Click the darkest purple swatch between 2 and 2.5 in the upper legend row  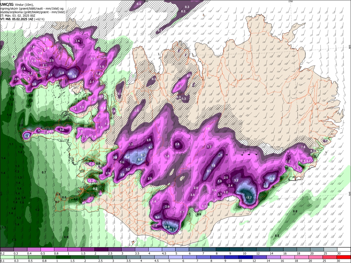[x=101, y=250]
